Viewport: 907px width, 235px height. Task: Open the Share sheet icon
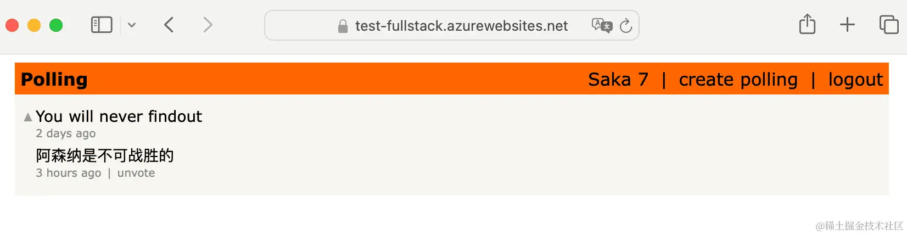tap(807, 24)
